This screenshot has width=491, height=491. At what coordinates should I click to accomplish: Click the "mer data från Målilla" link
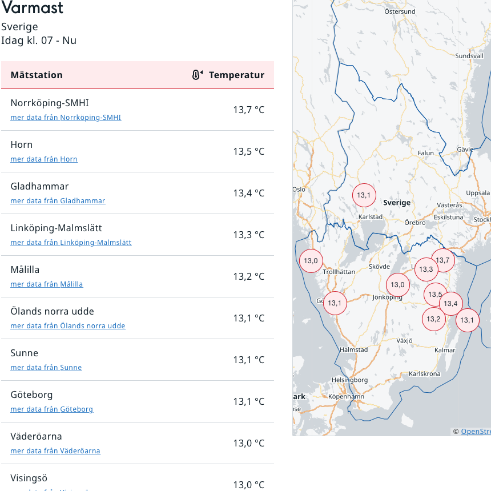pyautogui.click(x=47, y=284)
